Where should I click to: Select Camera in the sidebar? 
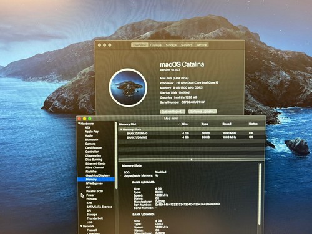click(90, 144)
